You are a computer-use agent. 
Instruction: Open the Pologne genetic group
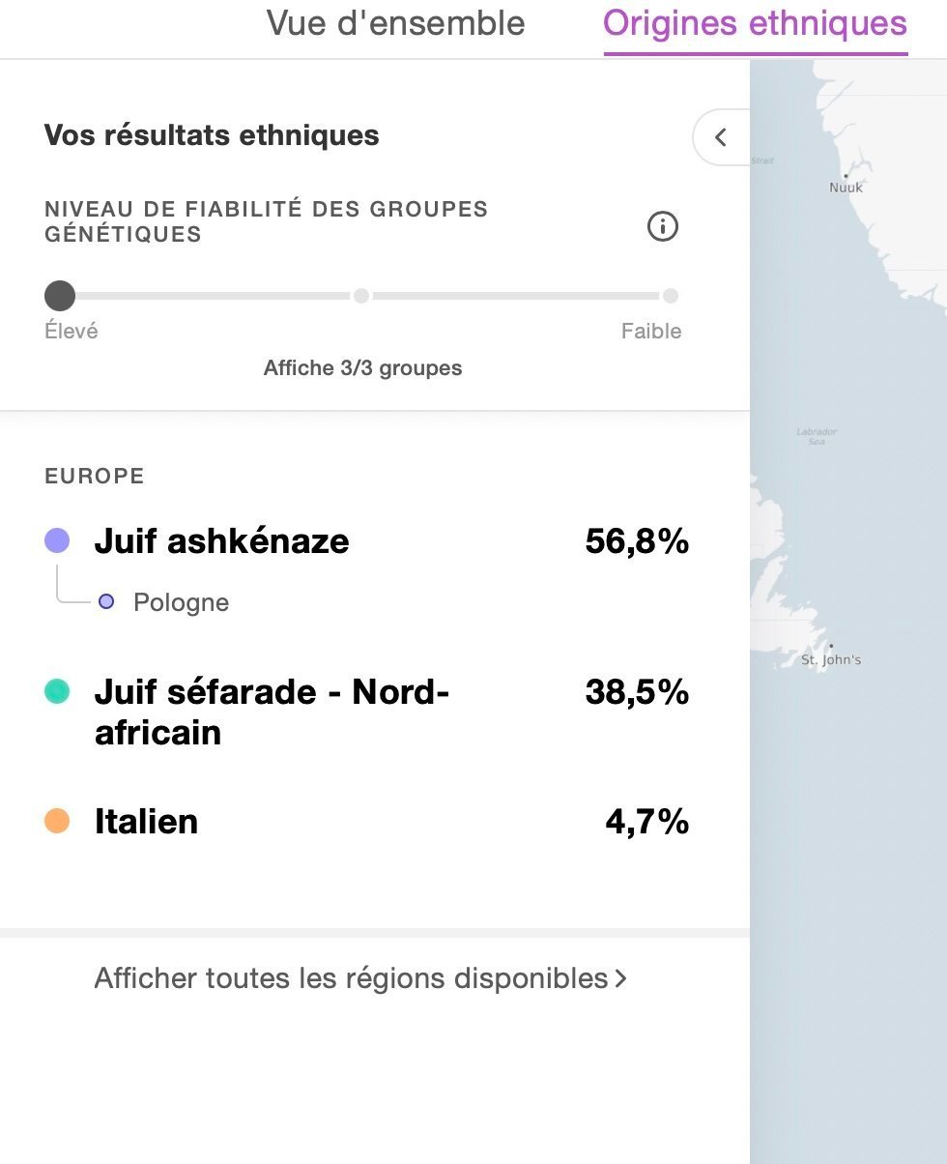tap(181, 603)
